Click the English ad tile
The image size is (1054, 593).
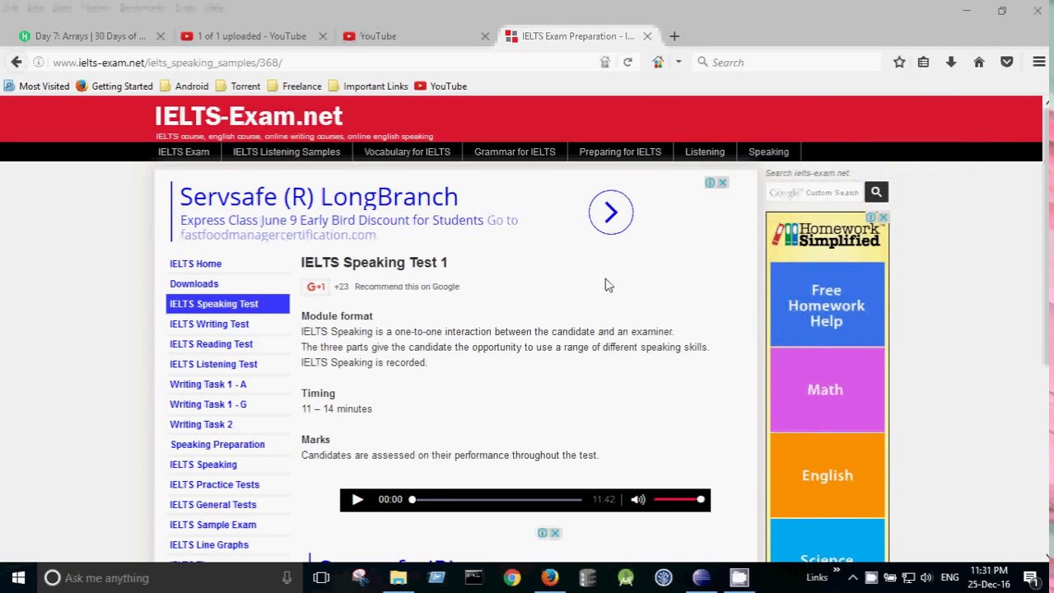[827, 475]
